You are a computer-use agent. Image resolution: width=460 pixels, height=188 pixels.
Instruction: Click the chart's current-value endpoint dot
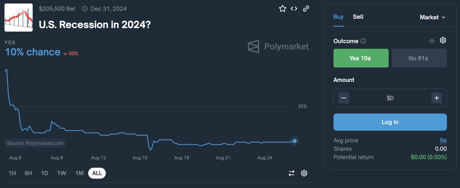pos(295,141)
